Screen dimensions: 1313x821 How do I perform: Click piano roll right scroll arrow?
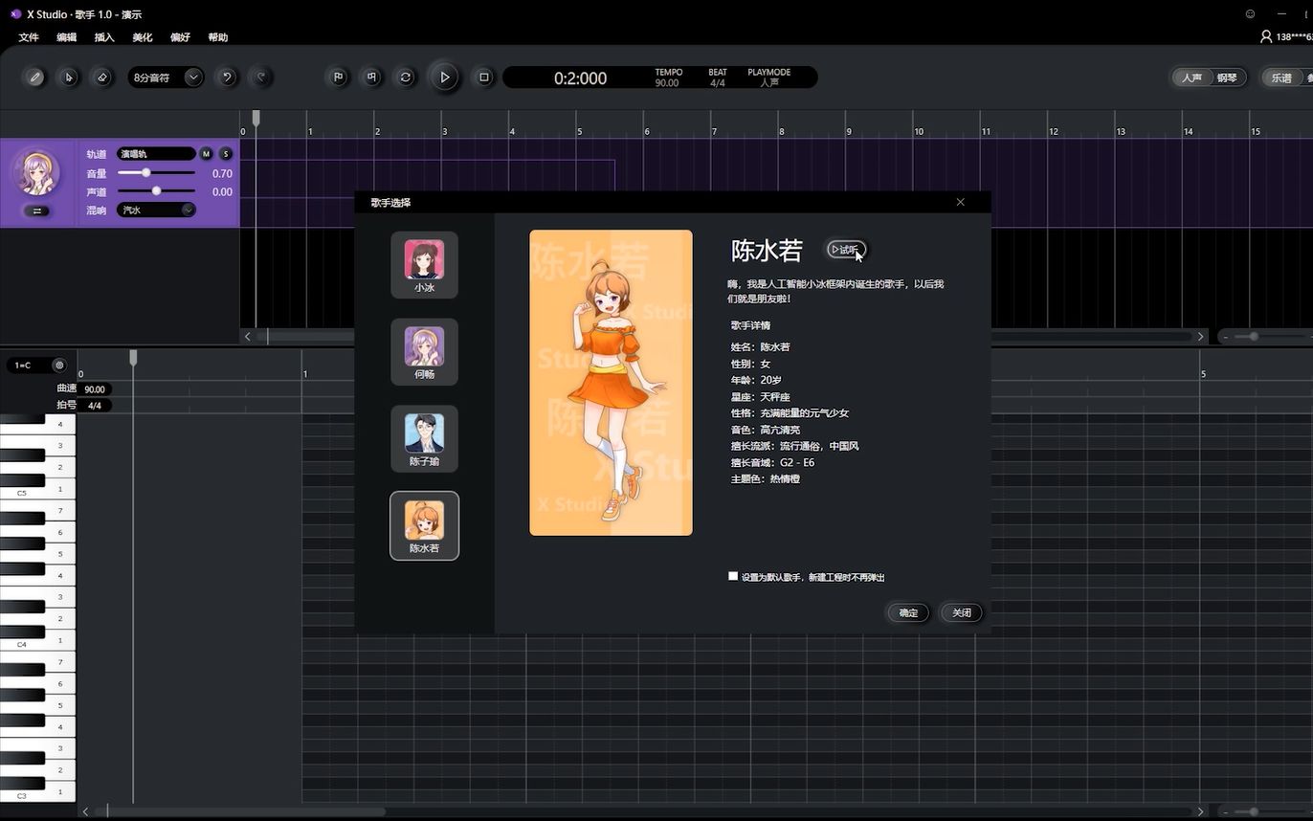point(1201,811)
